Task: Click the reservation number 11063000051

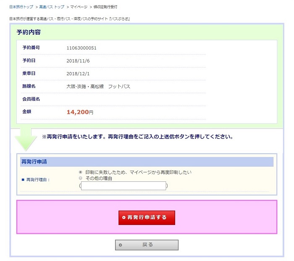Action: (81, 48)
